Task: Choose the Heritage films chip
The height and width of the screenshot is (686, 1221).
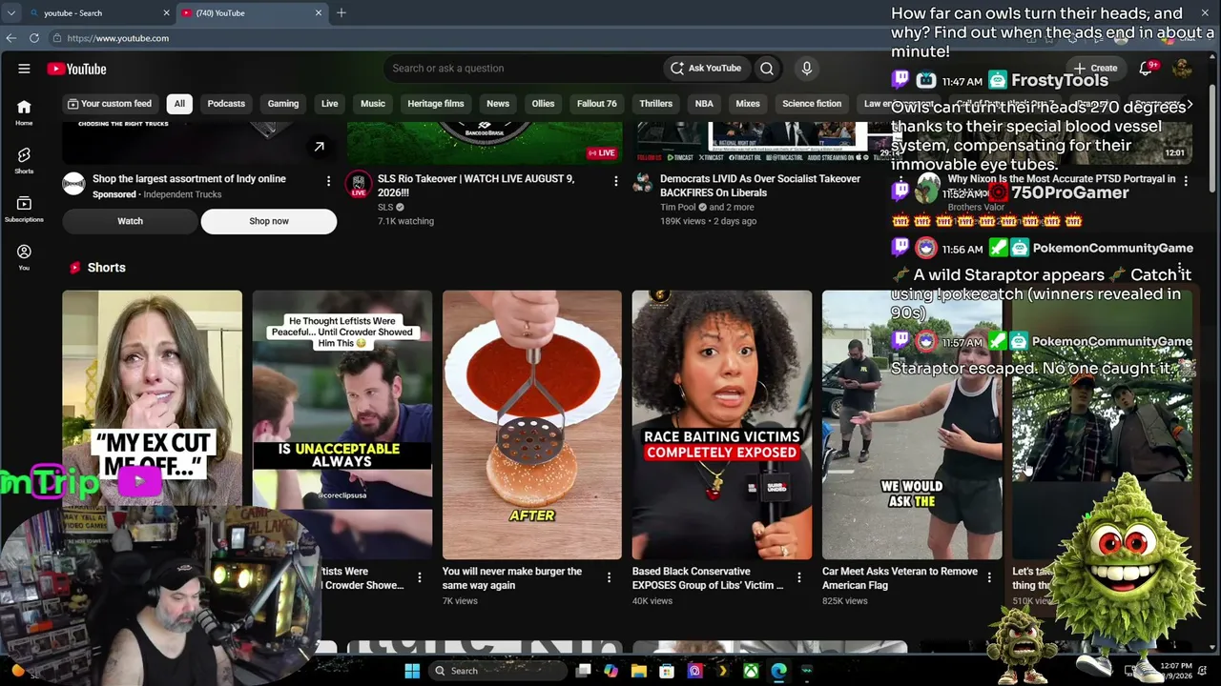Action: tap(436, 104)
